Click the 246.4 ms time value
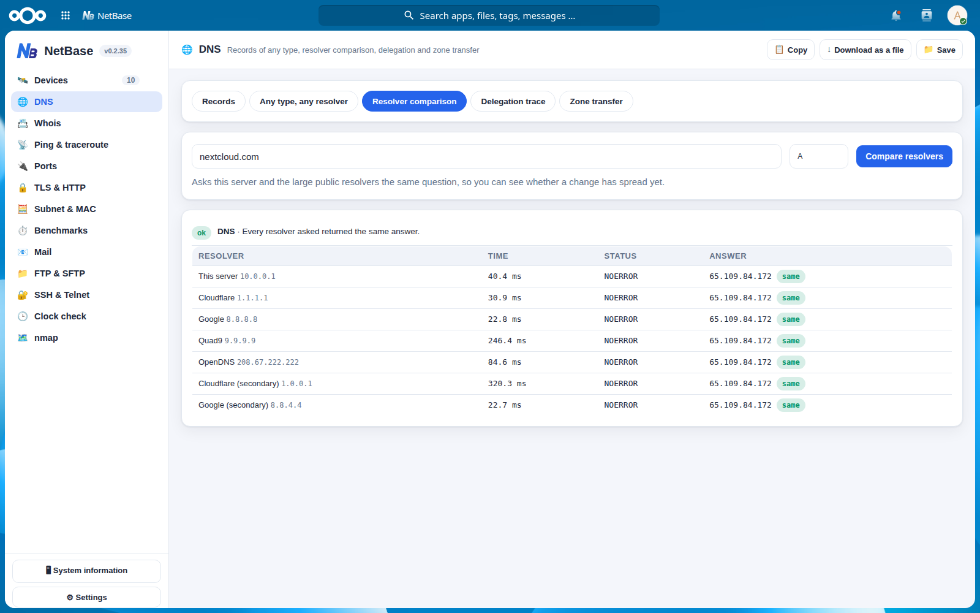This screenshot has width=980, height=613. [507, 341]
